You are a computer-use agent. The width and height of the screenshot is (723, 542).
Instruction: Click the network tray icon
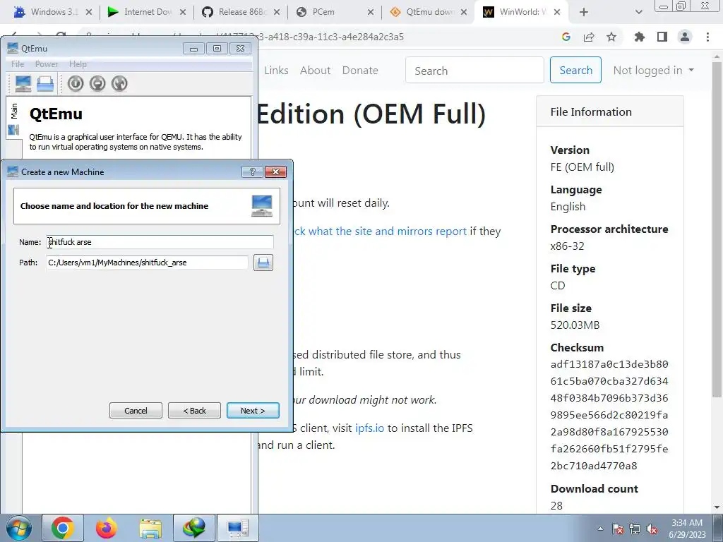click(x=635, y=529)
